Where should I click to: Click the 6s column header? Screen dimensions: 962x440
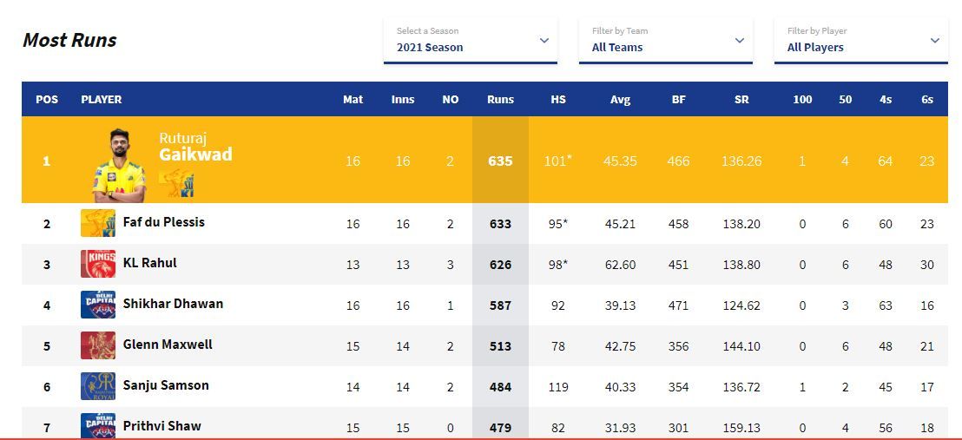pos(926,100)
